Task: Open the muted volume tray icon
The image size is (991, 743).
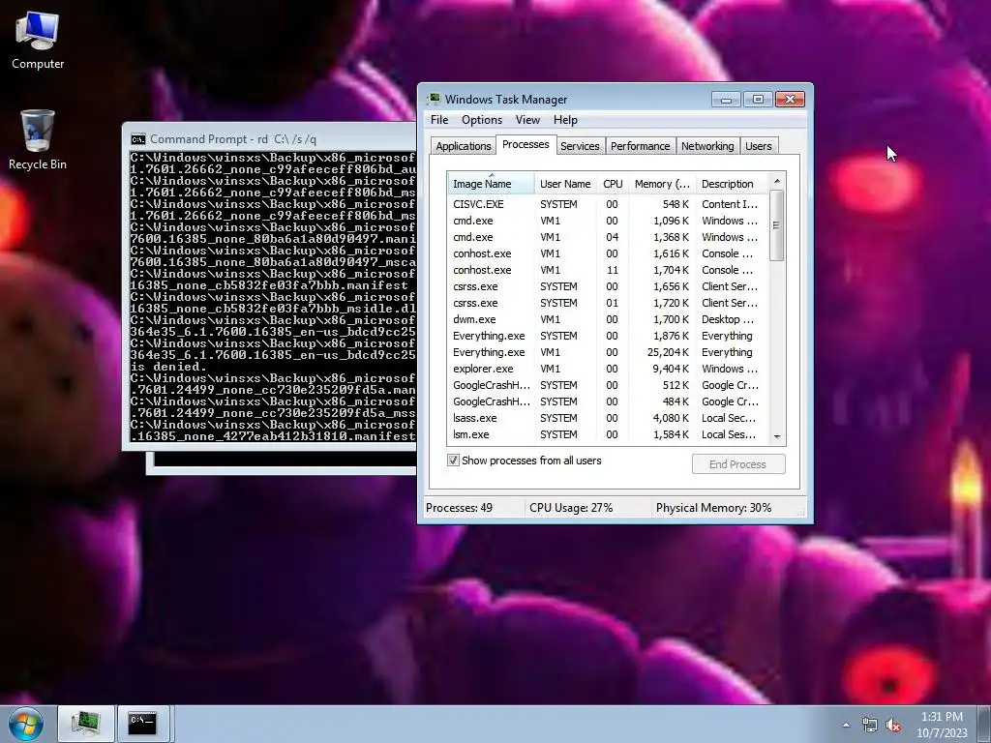Action: tap(893, 726)
